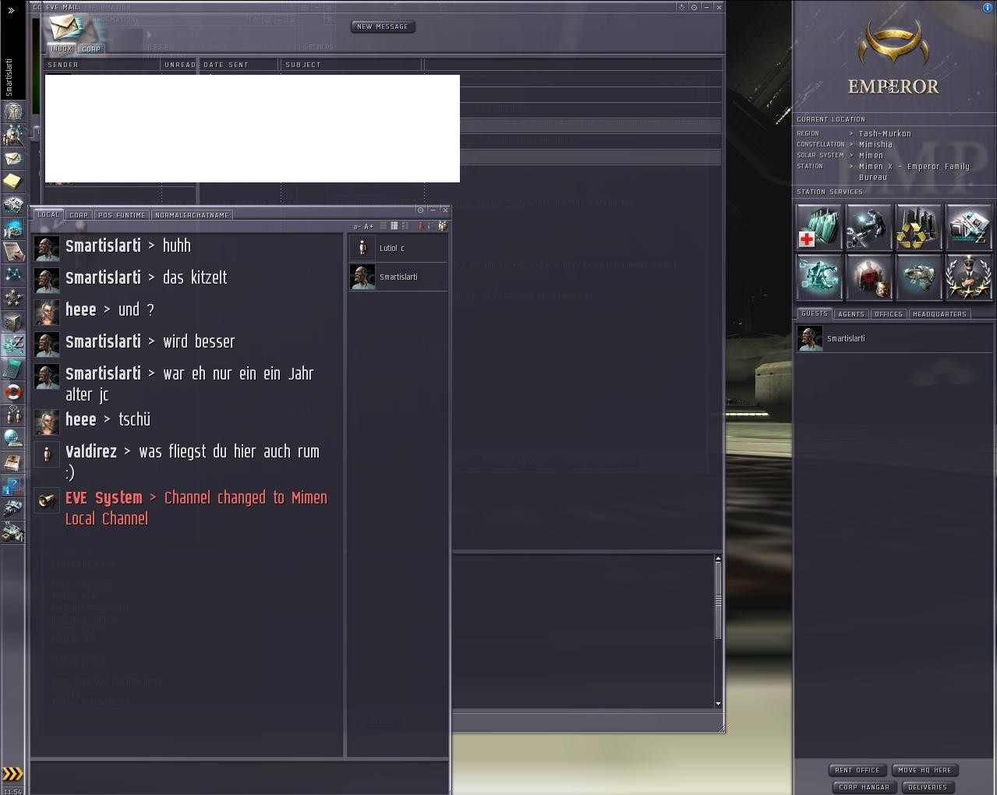Select the INBOX mail tab
Viewport: 997px width, 795px height.
pyautogui.click(x=62, y=48)
